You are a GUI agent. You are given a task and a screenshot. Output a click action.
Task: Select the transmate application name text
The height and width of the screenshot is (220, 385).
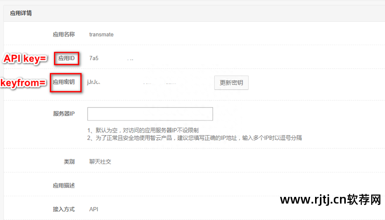coord(102,35)
